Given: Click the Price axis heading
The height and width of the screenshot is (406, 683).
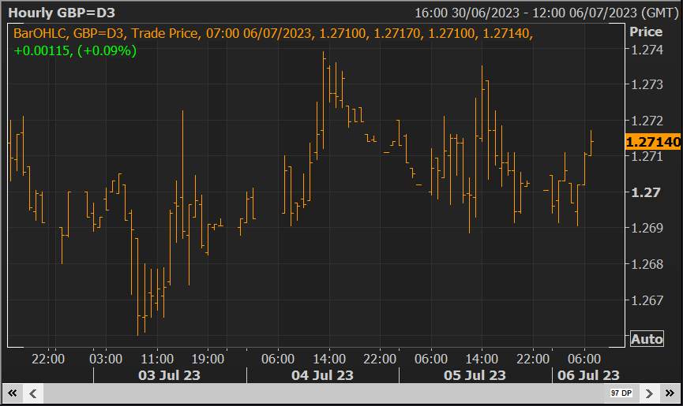Looking at the screenshot, I should (x=646, y=32).
